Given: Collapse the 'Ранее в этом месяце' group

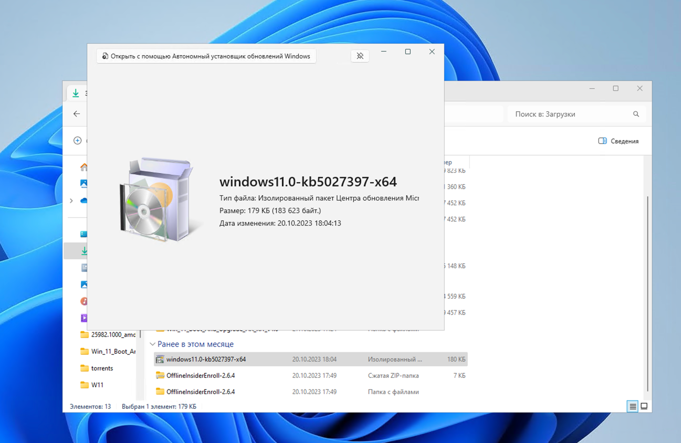Looking at the screenshot, I should pos(152,344).
